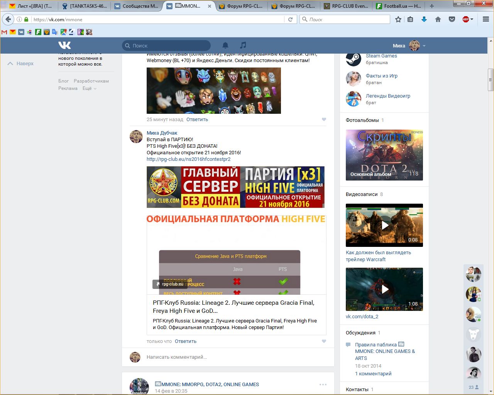Open Google Translate bookmark icon
This screenshot has width=494, height=395.
click(x=55, y=32)
